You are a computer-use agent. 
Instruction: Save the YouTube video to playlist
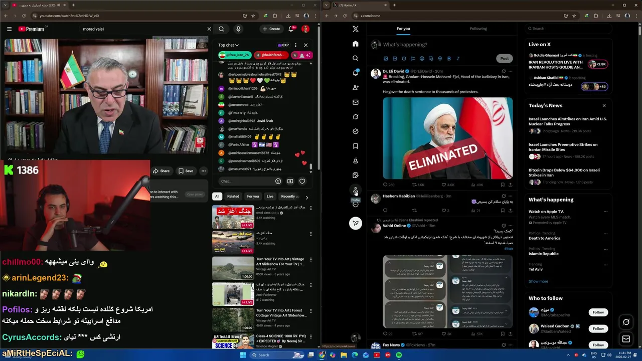[x=186, y=171]
